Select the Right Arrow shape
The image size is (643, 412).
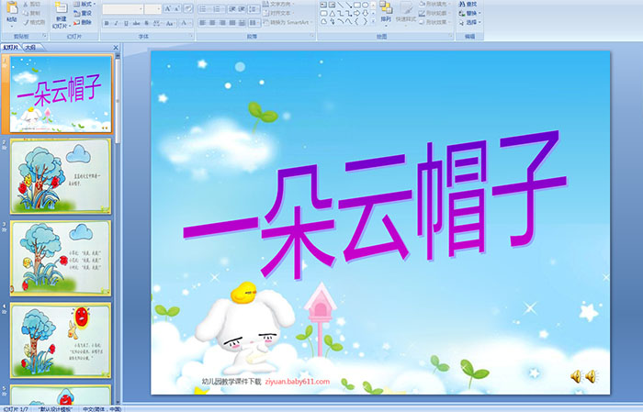356,14
